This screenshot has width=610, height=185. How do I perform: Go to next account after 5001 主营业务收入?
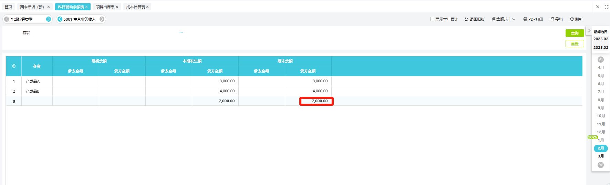[x=102, y=19]
